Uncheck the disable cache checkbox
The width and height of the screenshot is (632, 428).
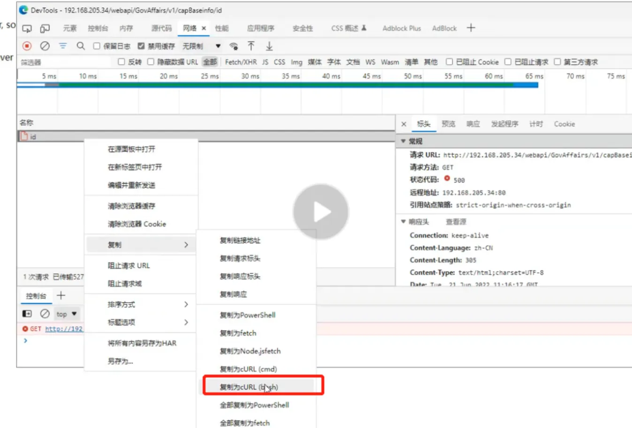pos(141,46)
